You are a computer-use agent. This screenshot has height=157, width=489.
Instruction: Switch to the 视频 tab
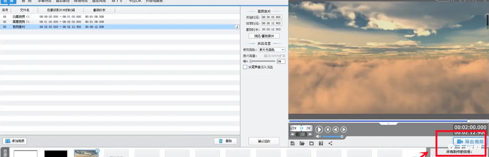point(8,1)
